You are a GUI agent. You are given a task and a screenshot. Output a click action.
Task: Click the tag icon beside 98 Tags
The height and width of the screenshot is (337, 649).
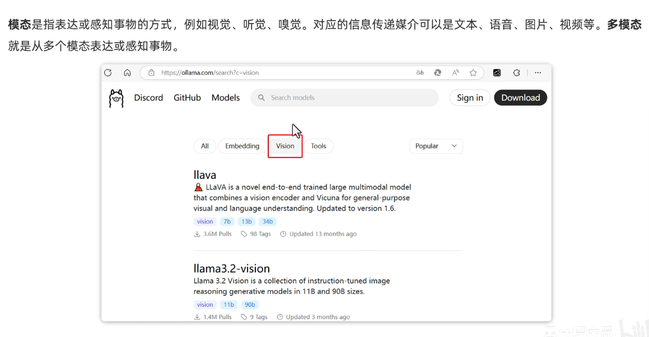(244, 234)
